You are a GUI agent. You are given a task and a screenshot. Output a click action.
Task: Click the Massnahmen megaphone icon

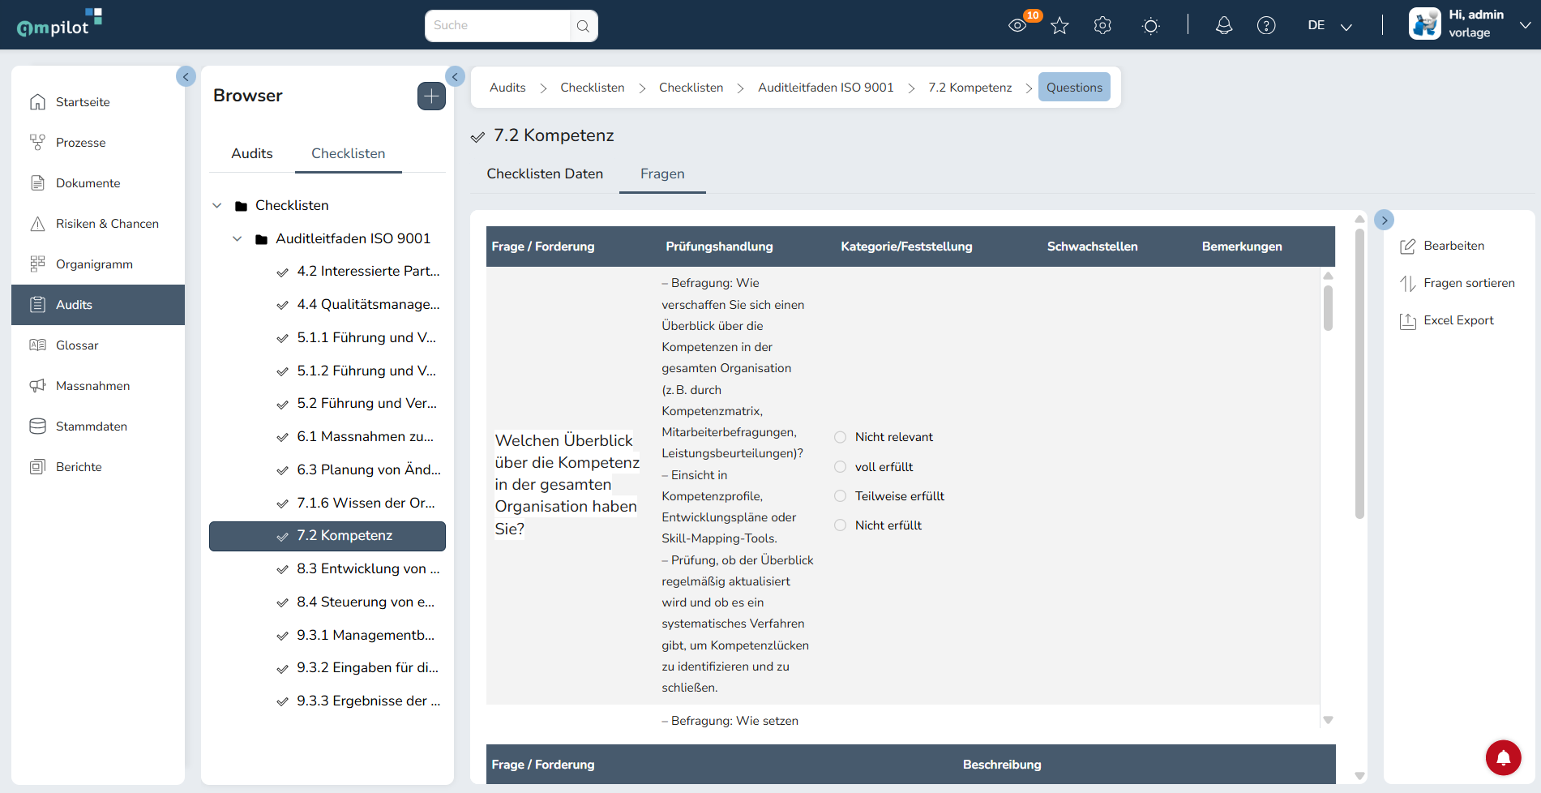37,386
